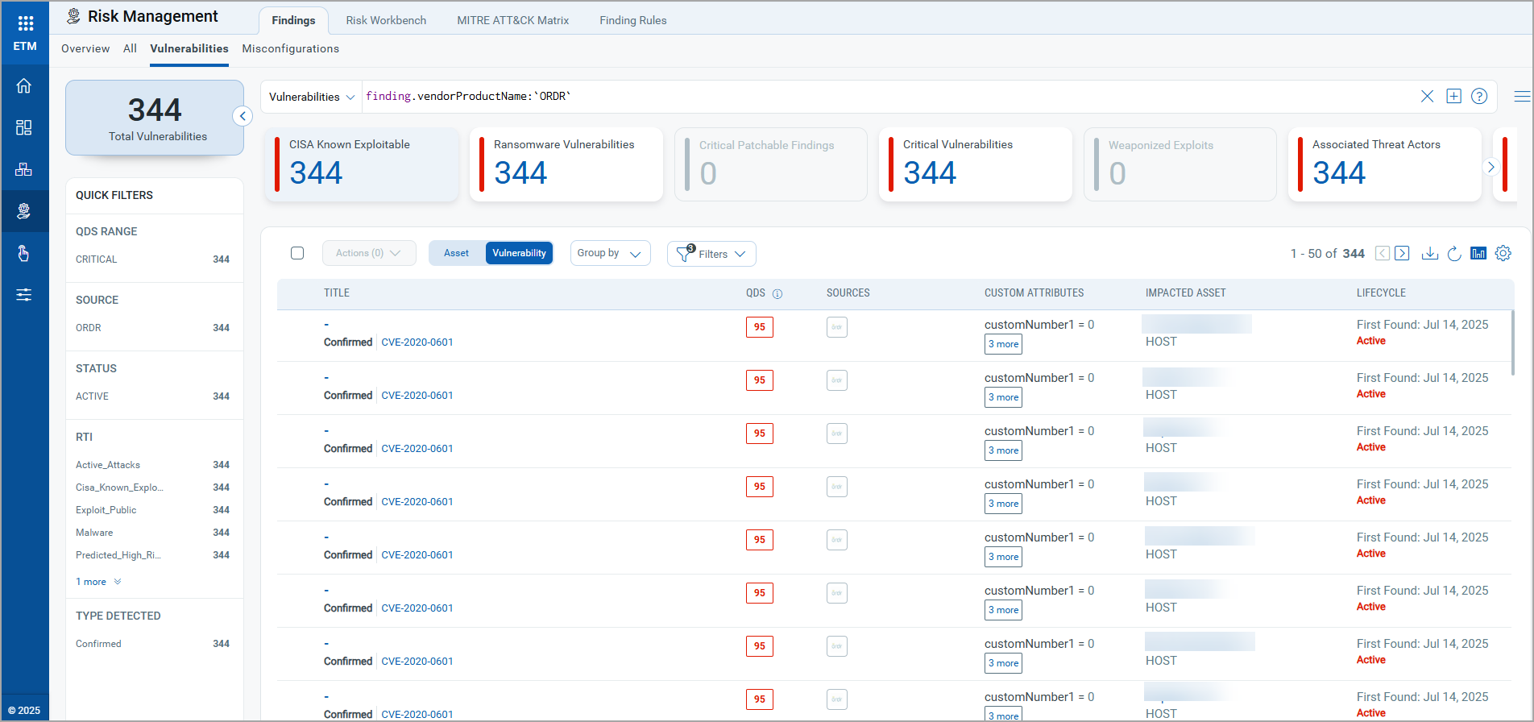The height and width of the screenshot is (722, 1534).
Task: Open the table settings gear
Action: point(1503,253)
